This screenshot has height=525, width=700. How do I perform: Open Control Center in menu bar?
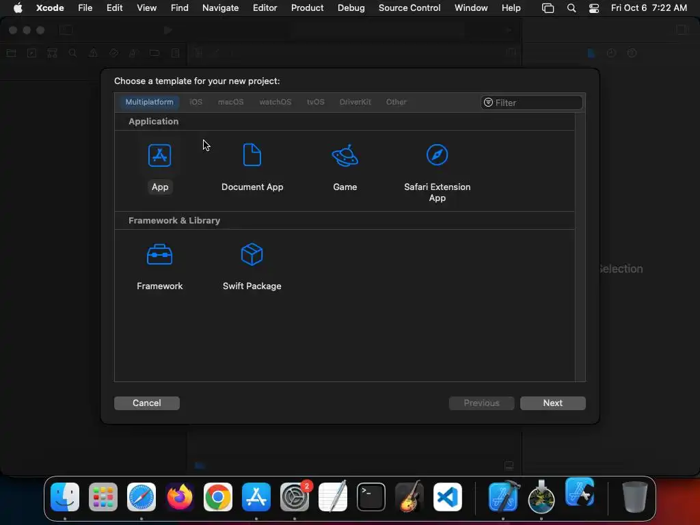[x=594, y=8]
